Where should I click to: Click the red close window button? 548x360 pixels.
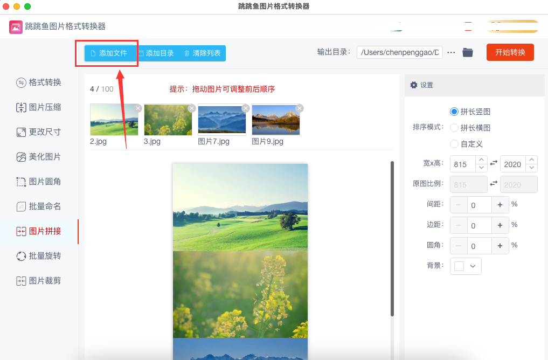coord(5,6)
